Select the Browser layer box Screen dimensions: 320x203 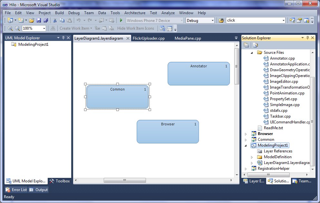[168, 131]
